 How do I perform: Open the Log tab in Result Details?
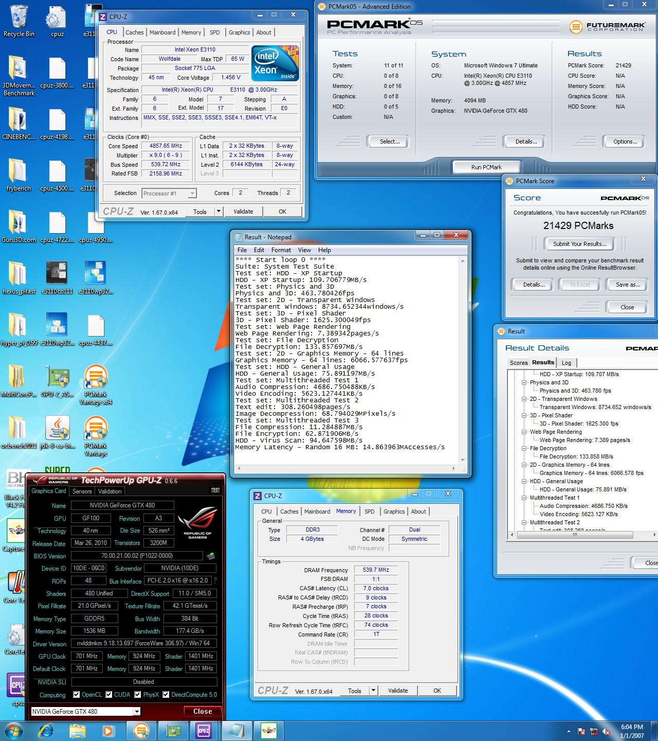click(x=566, y=363)
